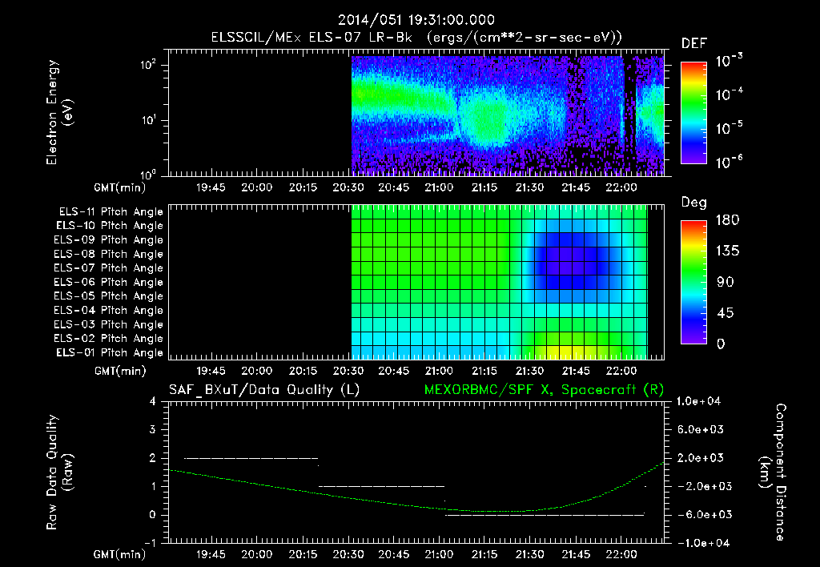The image size is (820, 567).
Task: Pick the DEF rainbow color scale bar
Action: pos(693,113)
